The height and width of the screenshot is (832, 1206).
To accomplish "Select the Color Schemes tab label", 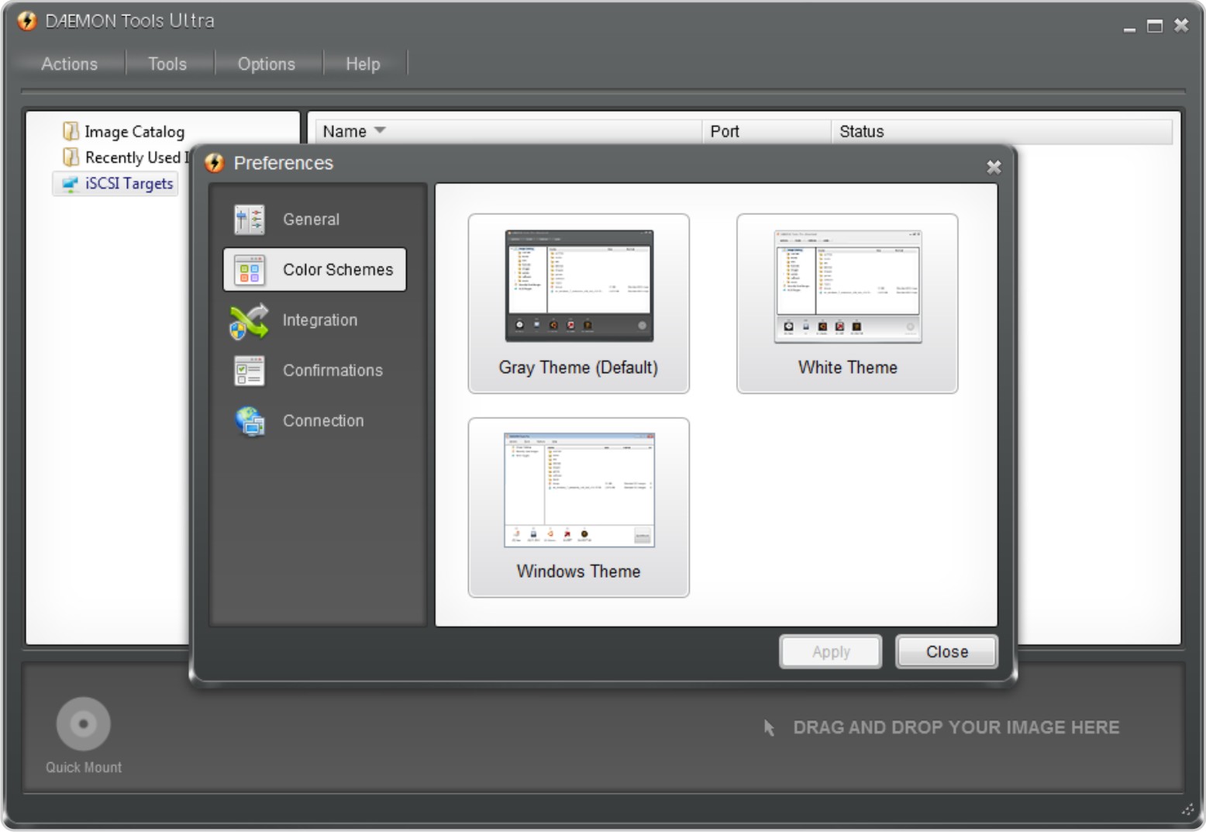I will (338, 270).
